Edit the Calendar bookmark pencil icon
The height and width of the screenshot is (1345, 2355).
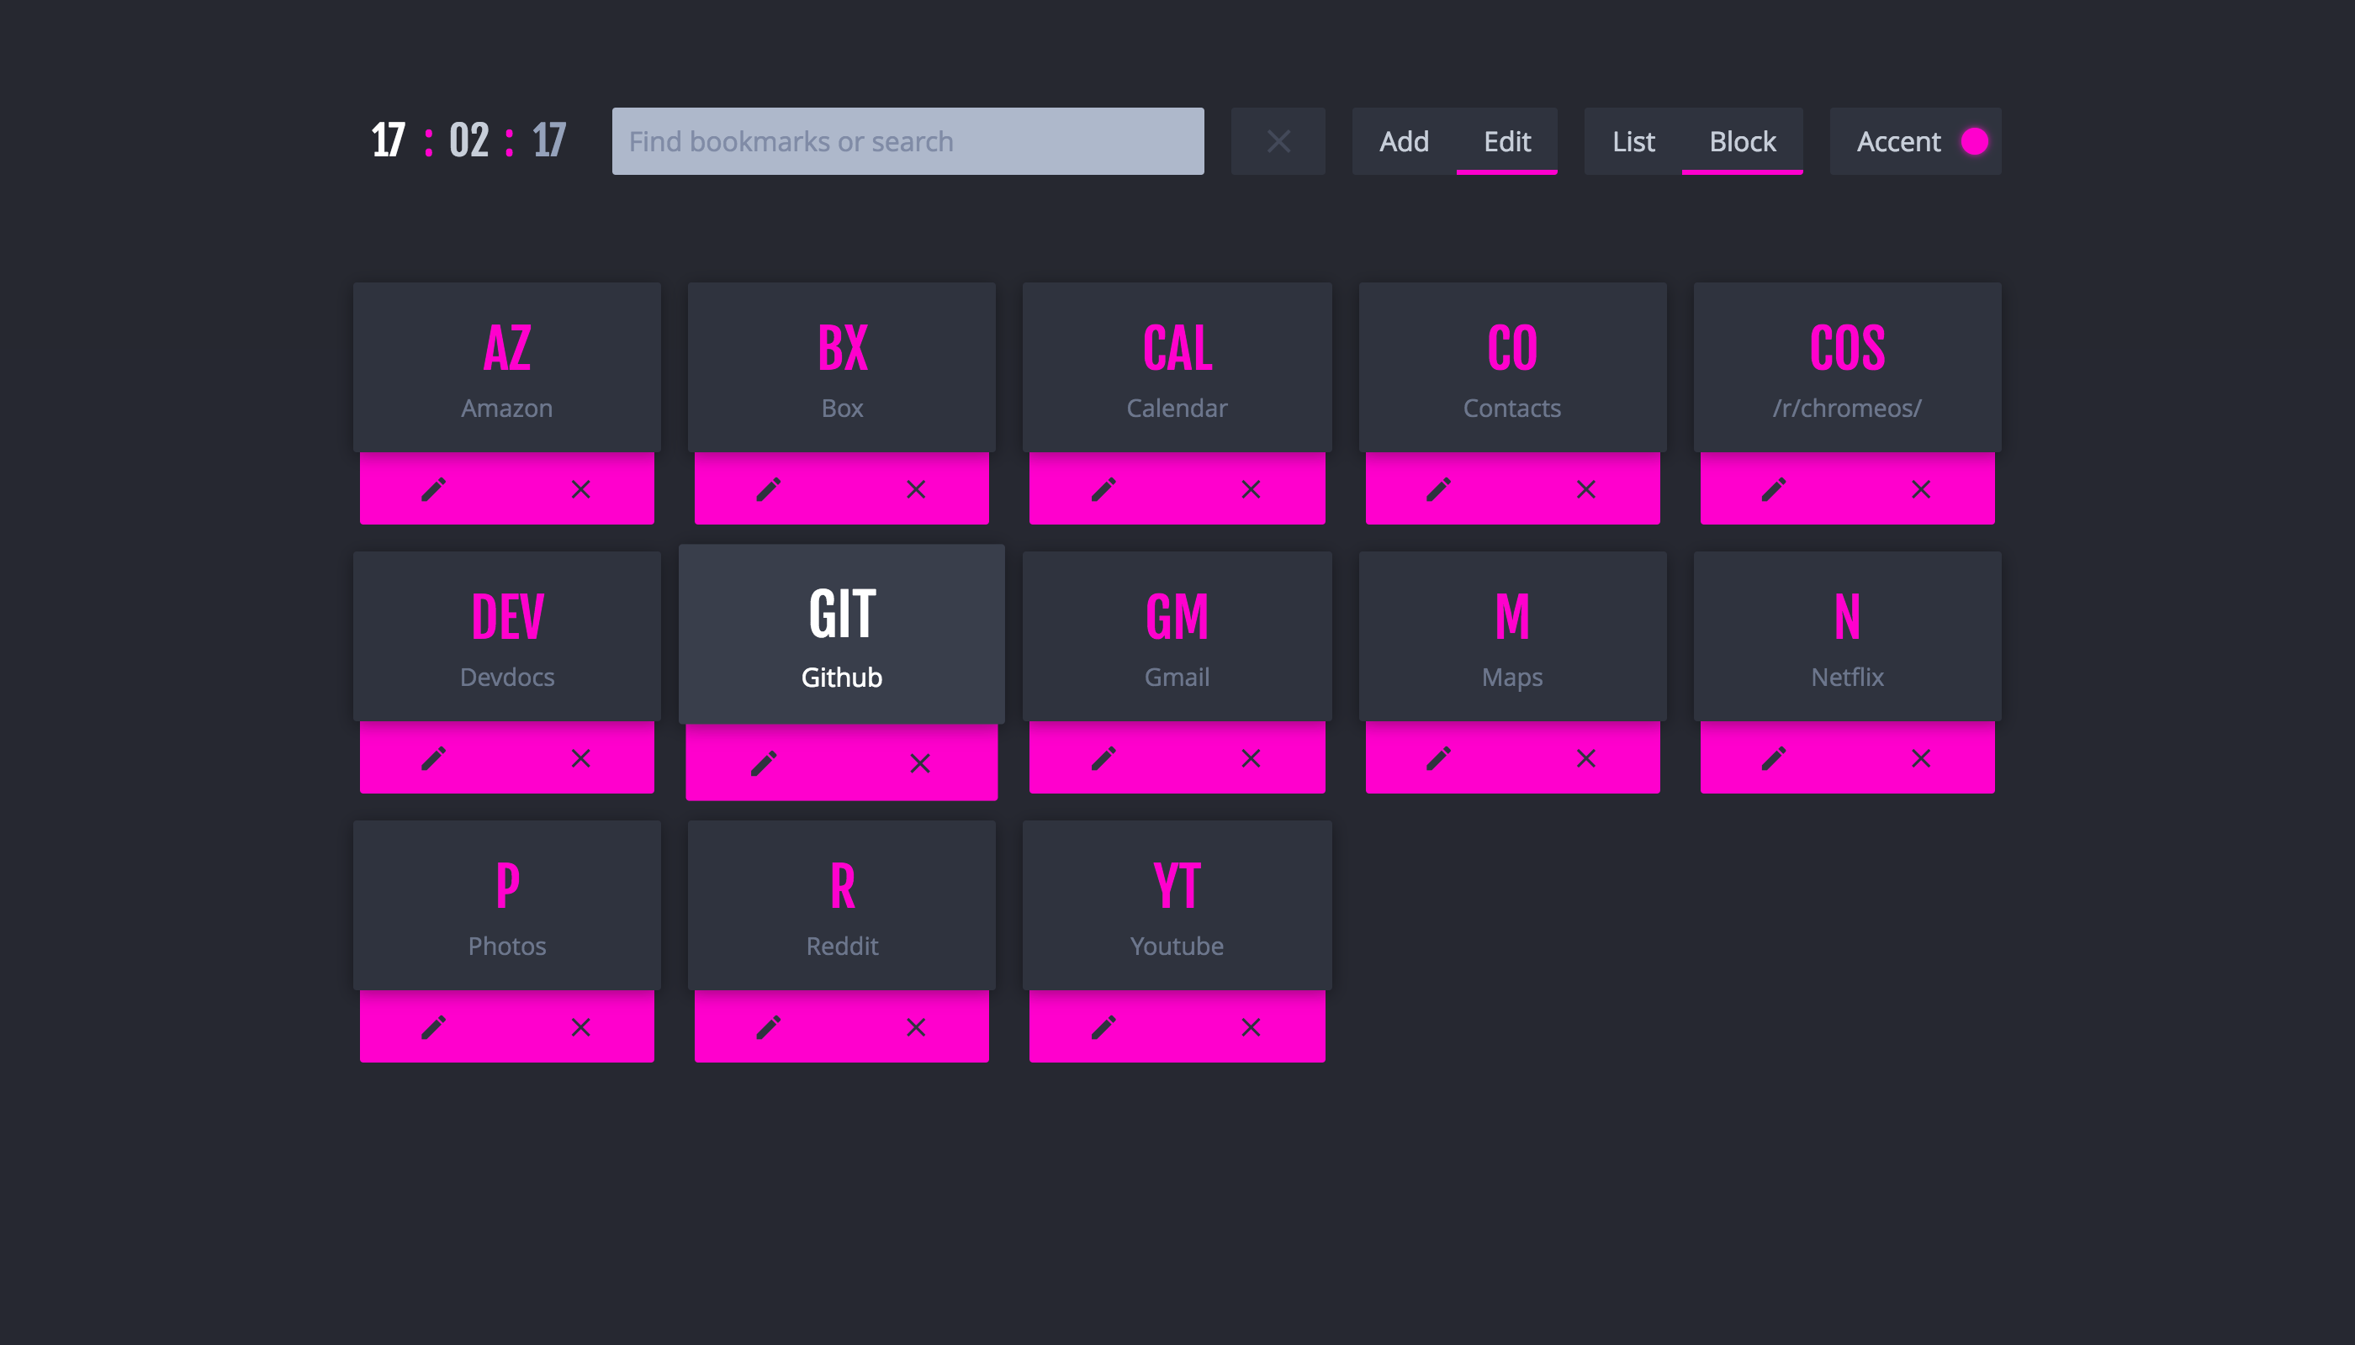point(1103,488)
